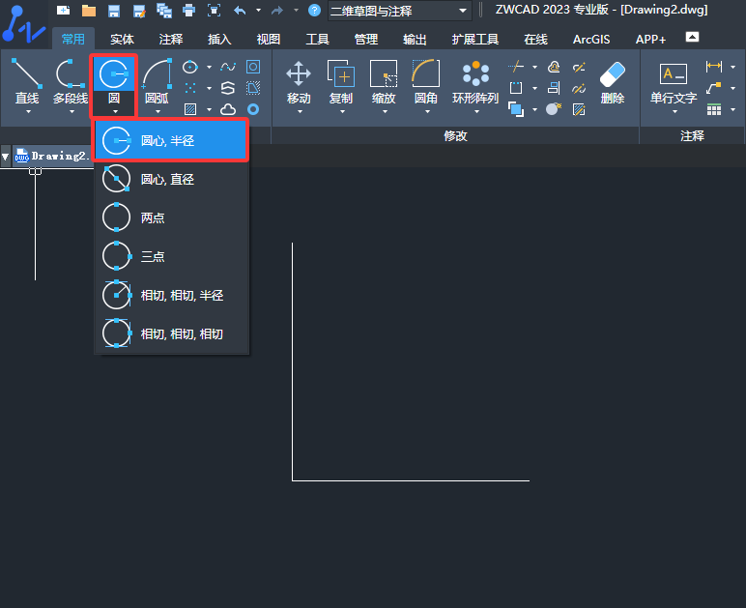Select the 环形阵列 polar array tool
Viewport: 746px width, 608px height.
(475, 82)
